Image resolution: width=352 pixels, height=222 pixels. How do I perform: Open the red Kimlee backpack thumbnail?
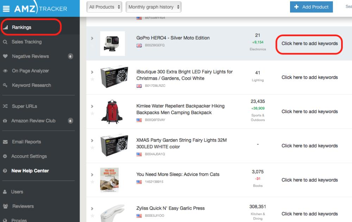[112, 112]
